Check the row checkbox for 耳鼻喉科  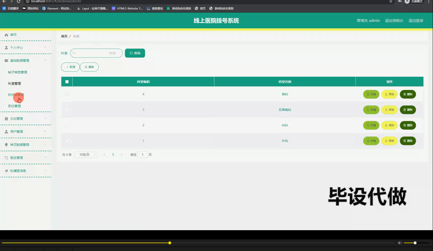(x=67, y=110)
